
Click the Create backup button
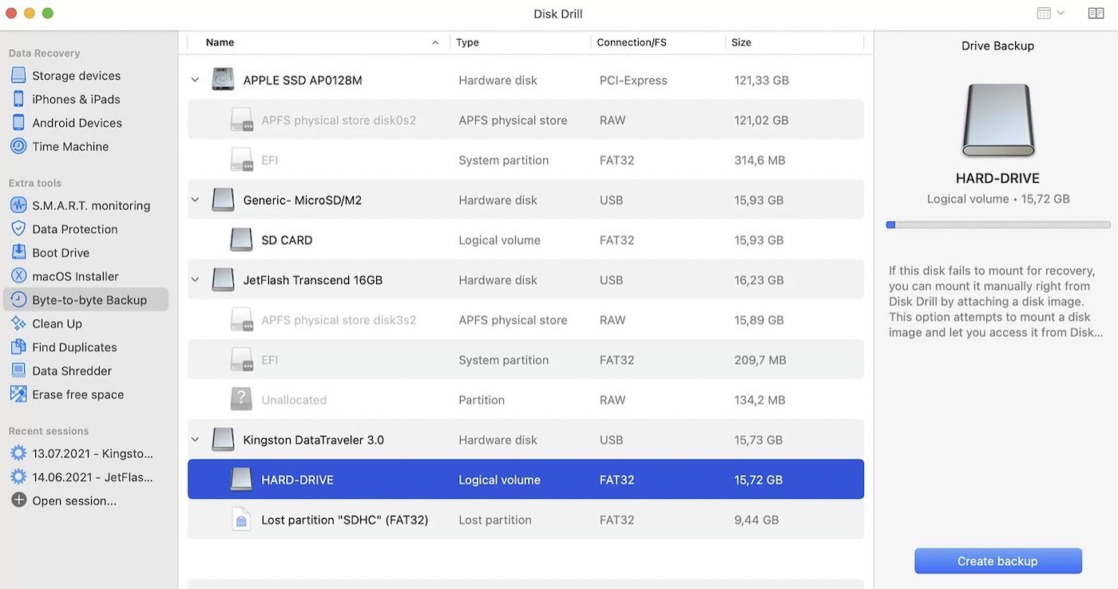[997, 561]
